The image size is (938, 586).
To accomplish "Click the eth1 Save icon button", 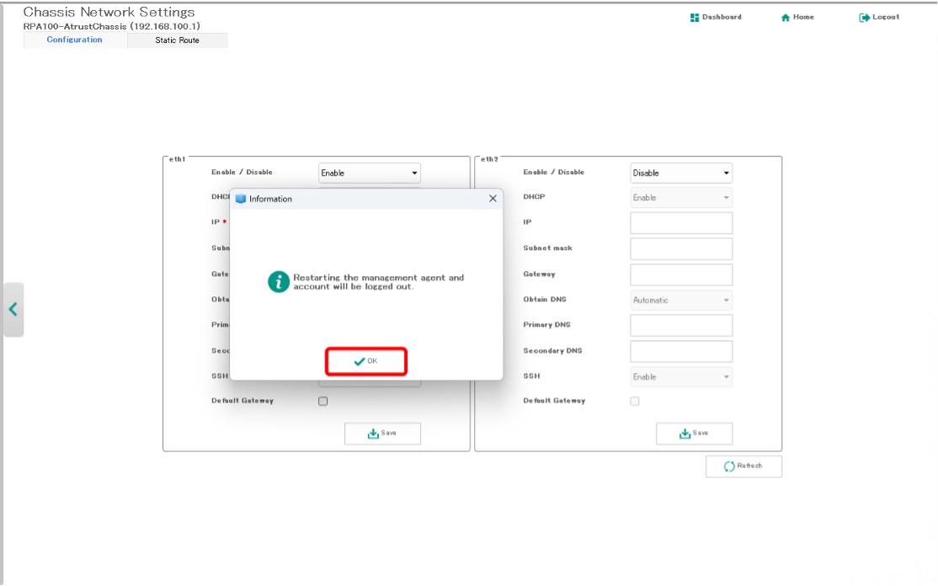I will pos(374,434).
